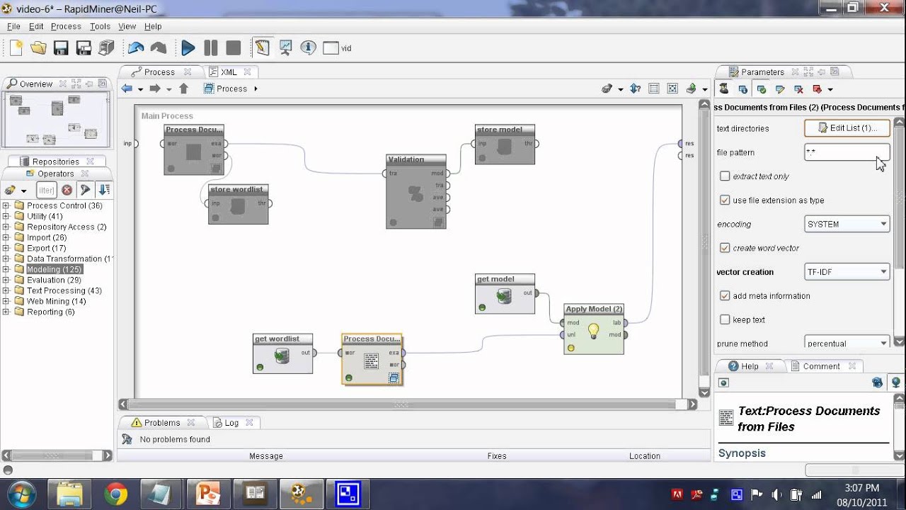Click the delete operator red X icon in Parameters
This screenshot has height=510, width=906.
pyautogui.click(x=798, y=89)
